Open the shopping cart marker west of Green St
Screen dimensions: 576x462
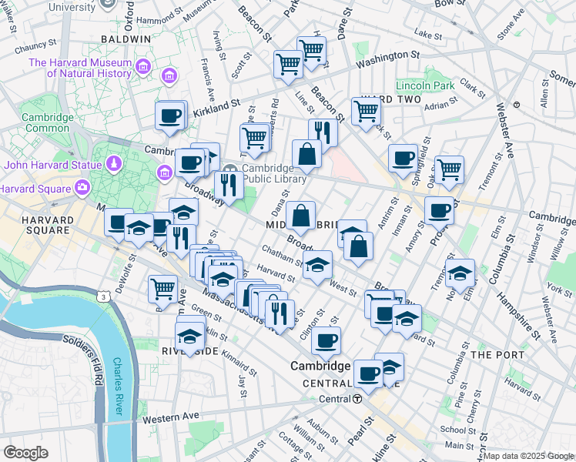163,289
